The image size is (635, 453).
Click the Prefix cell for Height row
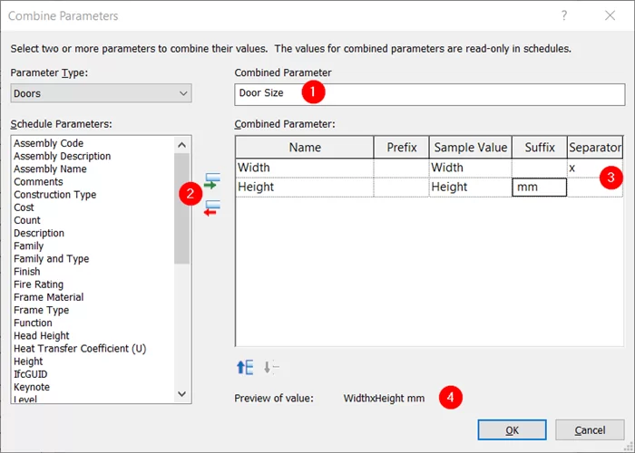tap(400, 187)
